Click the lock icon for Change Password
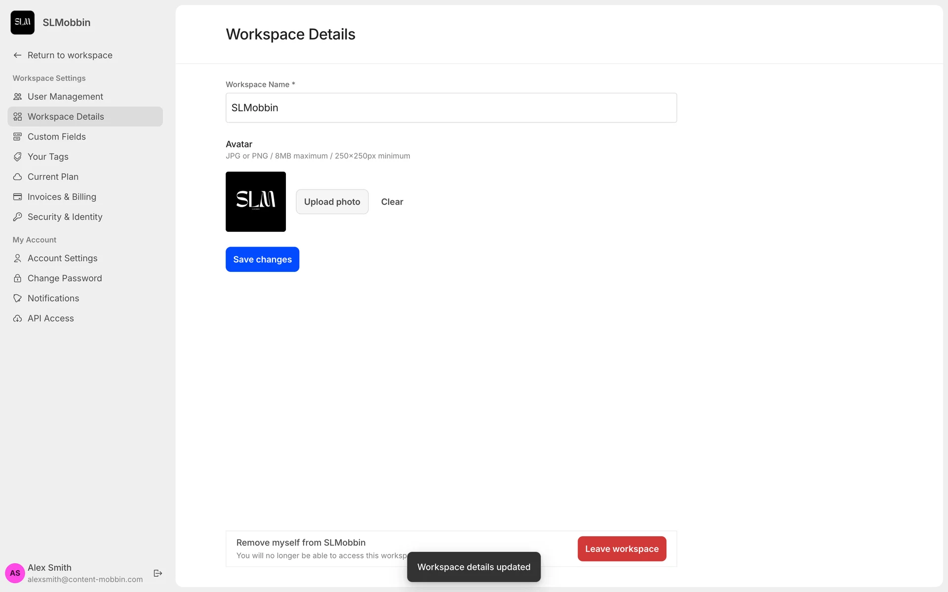 point(18,278)
